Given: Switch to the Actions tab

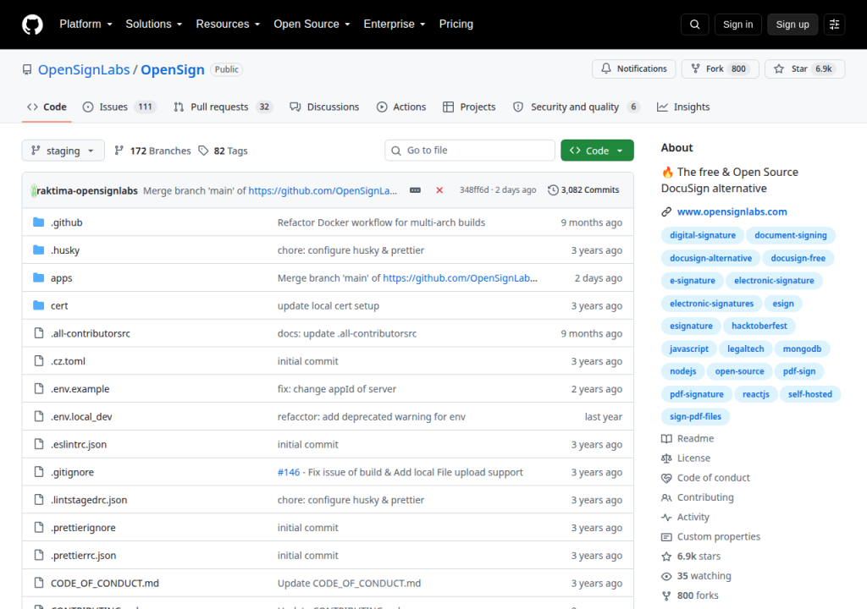Looking at the screenshot, I should pos(401,107).
